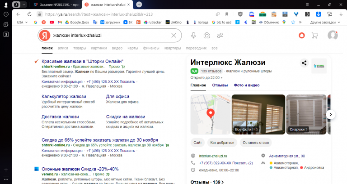Open the Все фото 143 thumbnail
Image resolution: width=347 pixels, height=184 pixels.
click(258, 114)
